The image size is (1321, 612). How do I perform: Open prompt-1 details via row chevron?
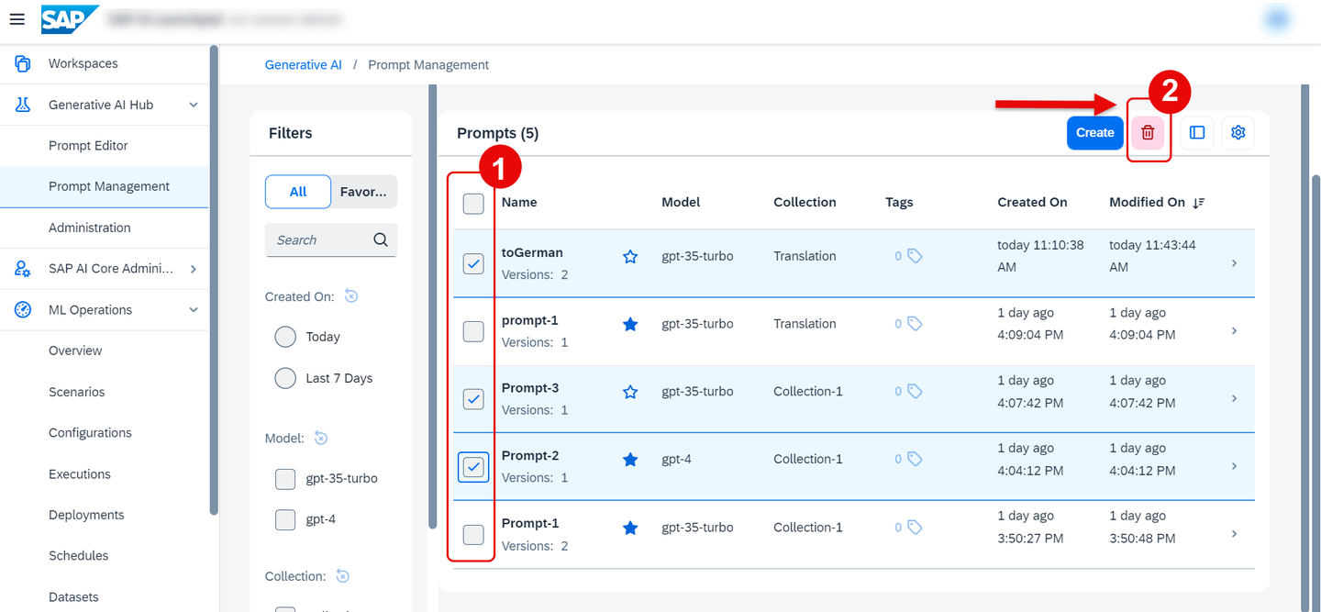(1234, 331)
